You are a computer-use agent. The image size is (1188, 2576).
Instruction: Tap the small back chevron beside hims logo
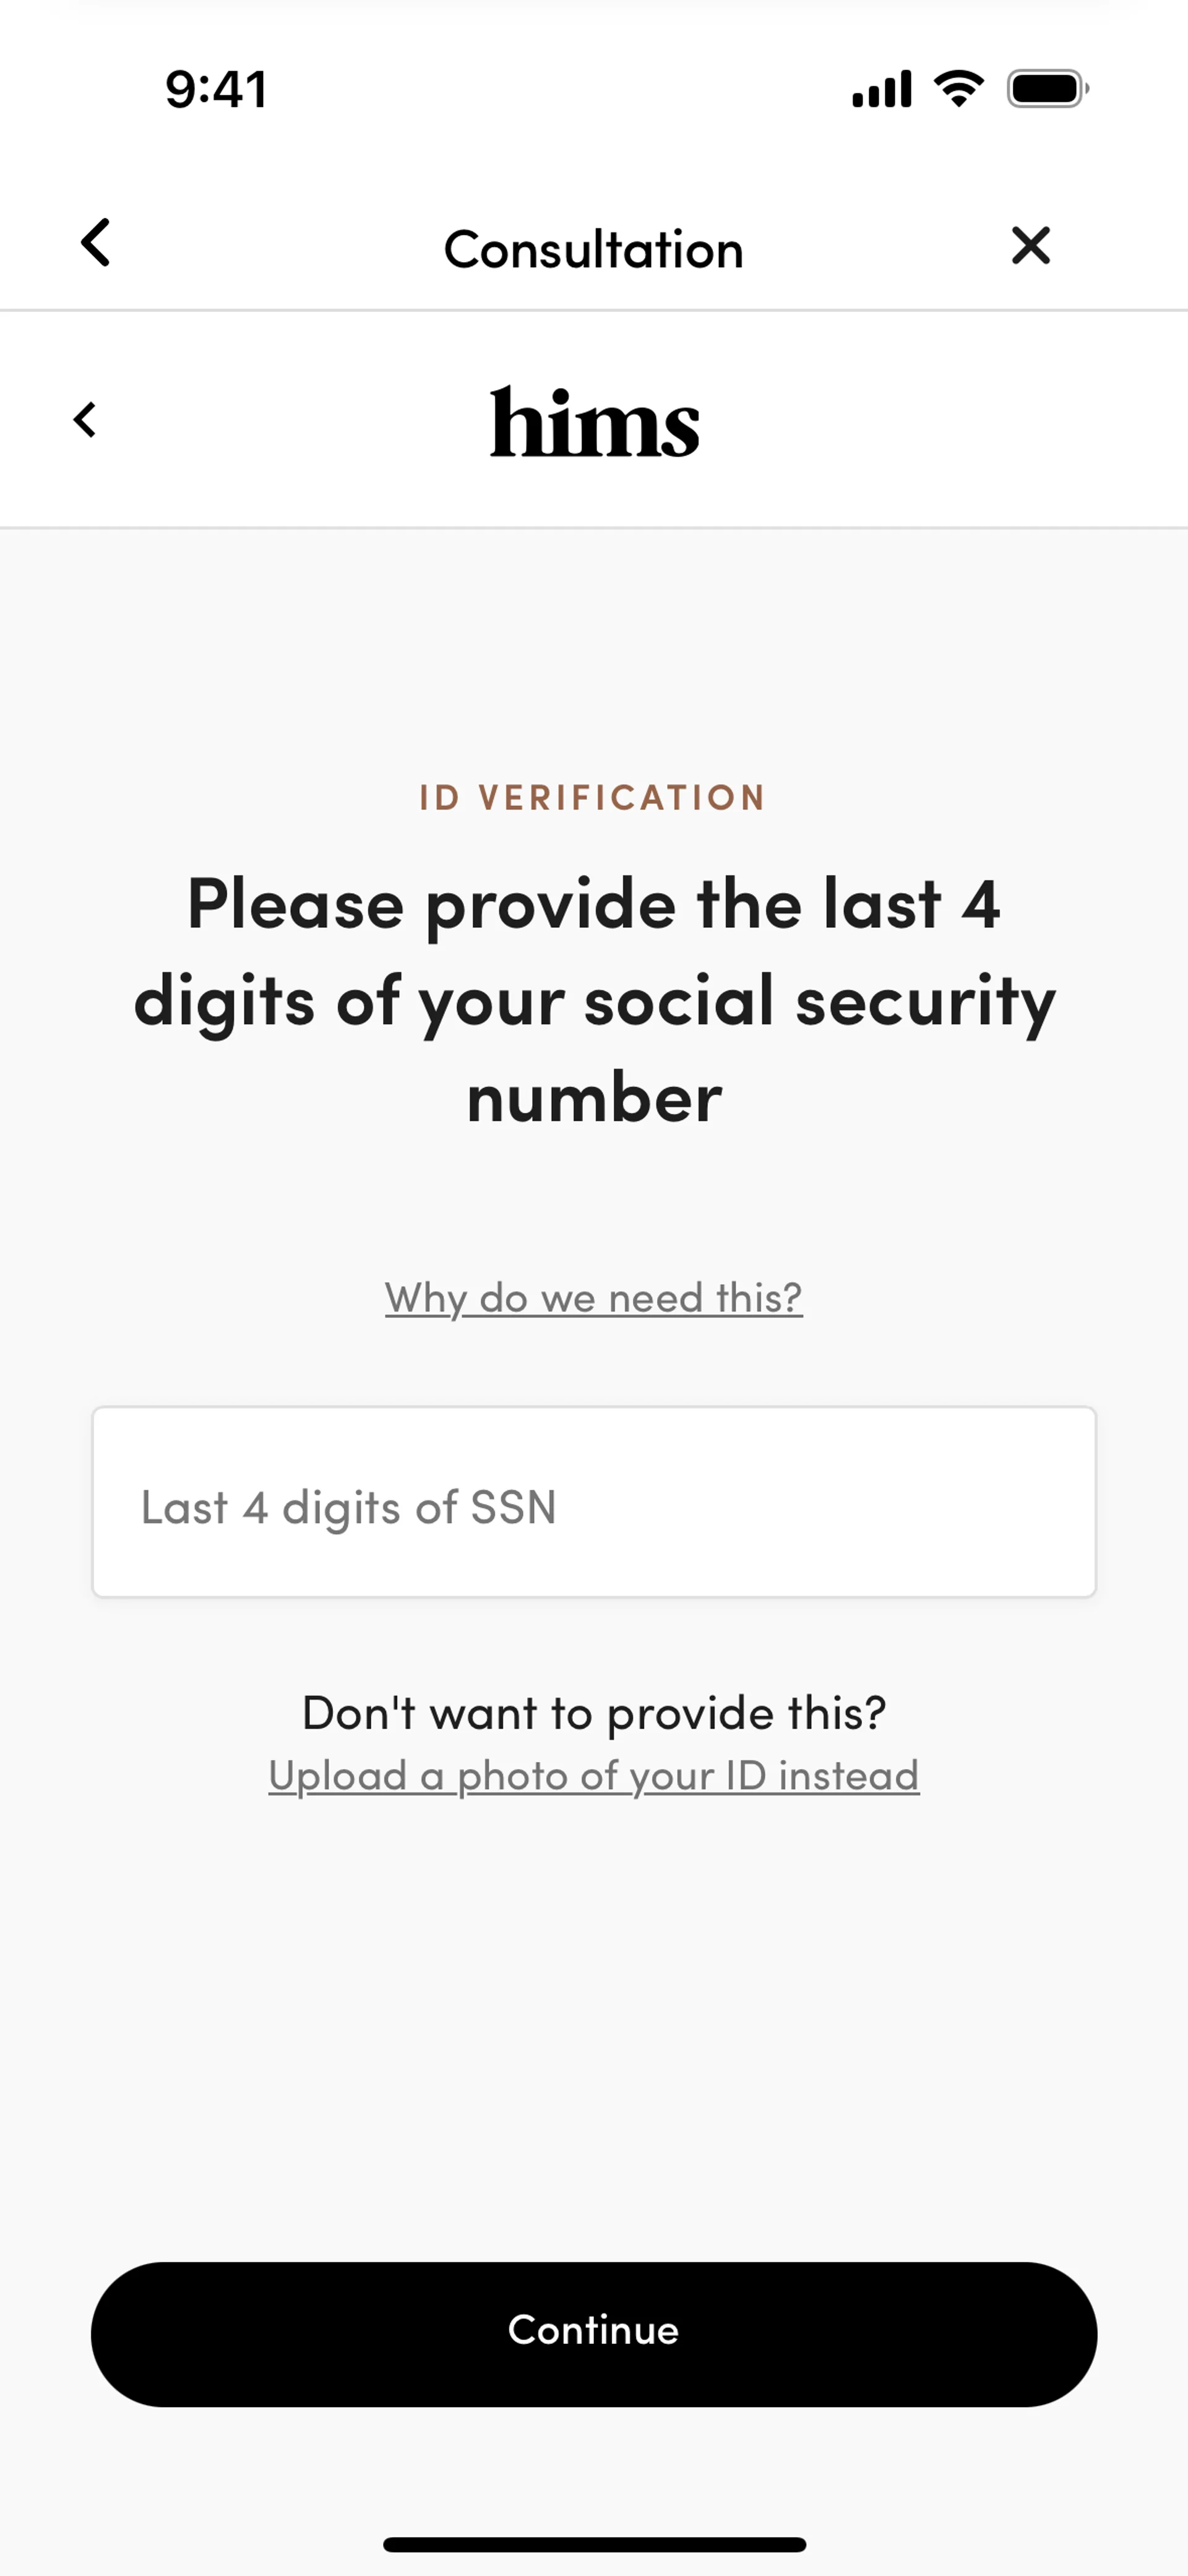tap(85, 420)
